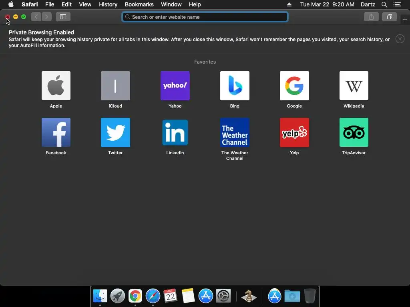The image size is (410, 307).
Task: Open the Apple favorite tile
Action: point(56,86)
